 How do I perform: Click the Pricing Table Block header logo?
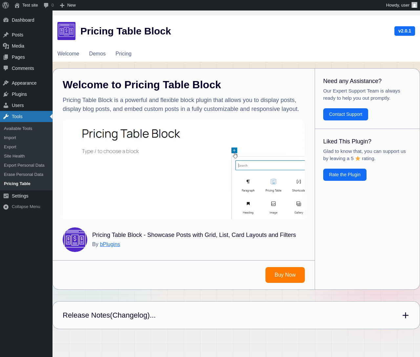66,31
